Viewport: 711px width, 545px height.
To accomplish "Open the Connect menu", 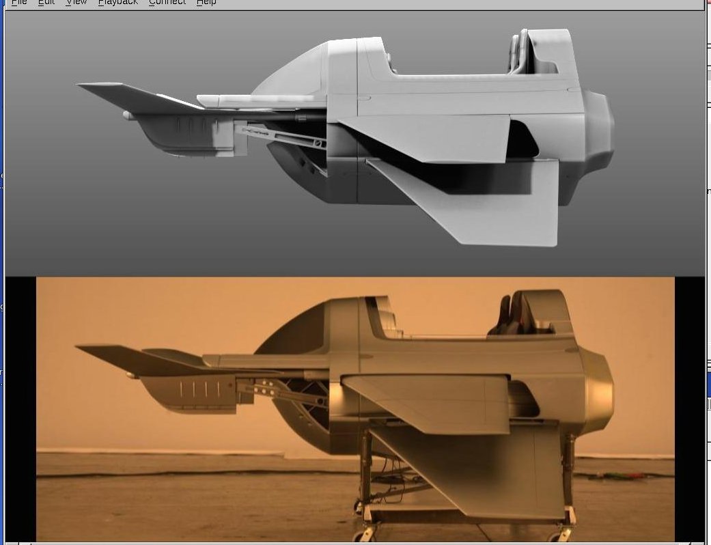I will pos(167,3).
